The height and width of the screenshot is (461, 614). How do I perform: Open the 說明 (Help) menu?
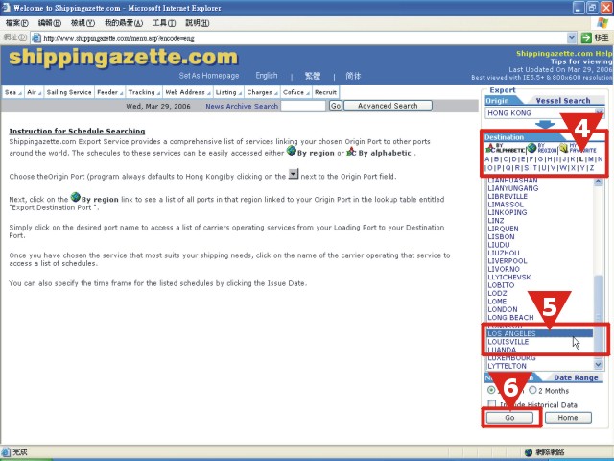(198, 23)
